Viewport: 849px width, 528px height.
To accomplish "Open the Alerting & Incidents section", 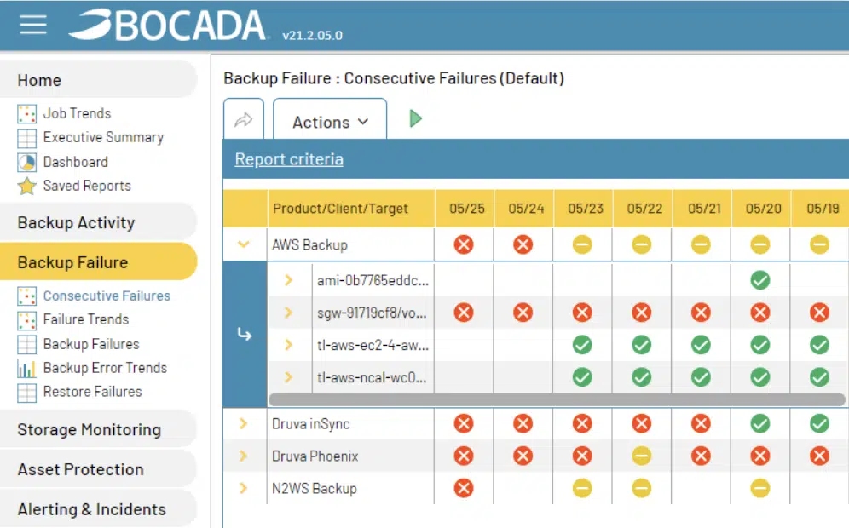I will (99, 509).
